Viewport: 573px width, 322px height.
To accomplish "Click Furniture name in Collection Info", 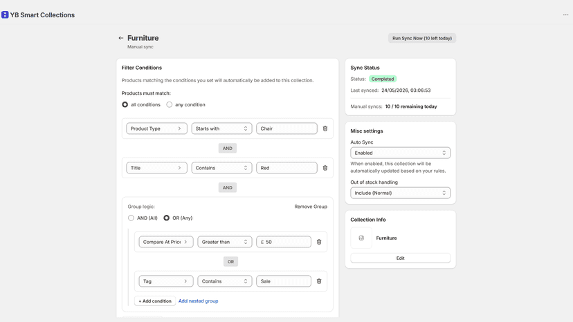I will (386, 238).
